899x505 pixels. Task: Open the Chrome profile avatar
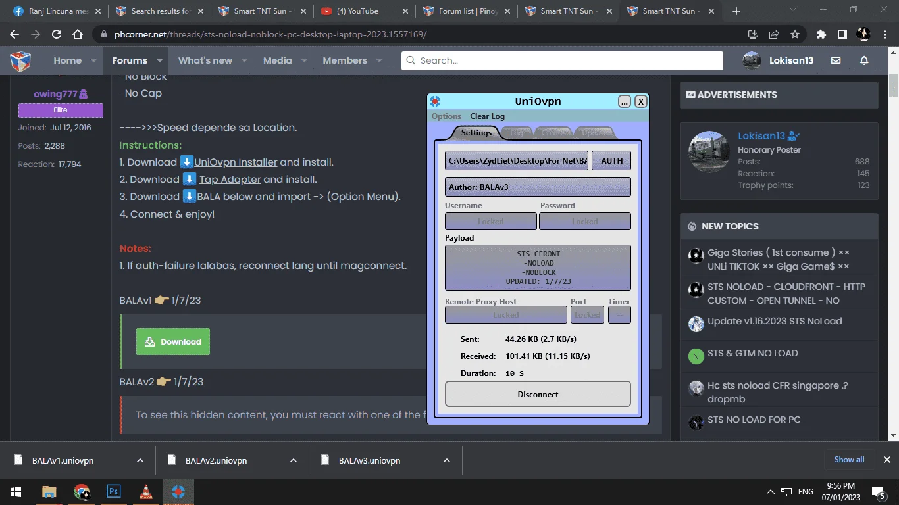coord(863,34)
